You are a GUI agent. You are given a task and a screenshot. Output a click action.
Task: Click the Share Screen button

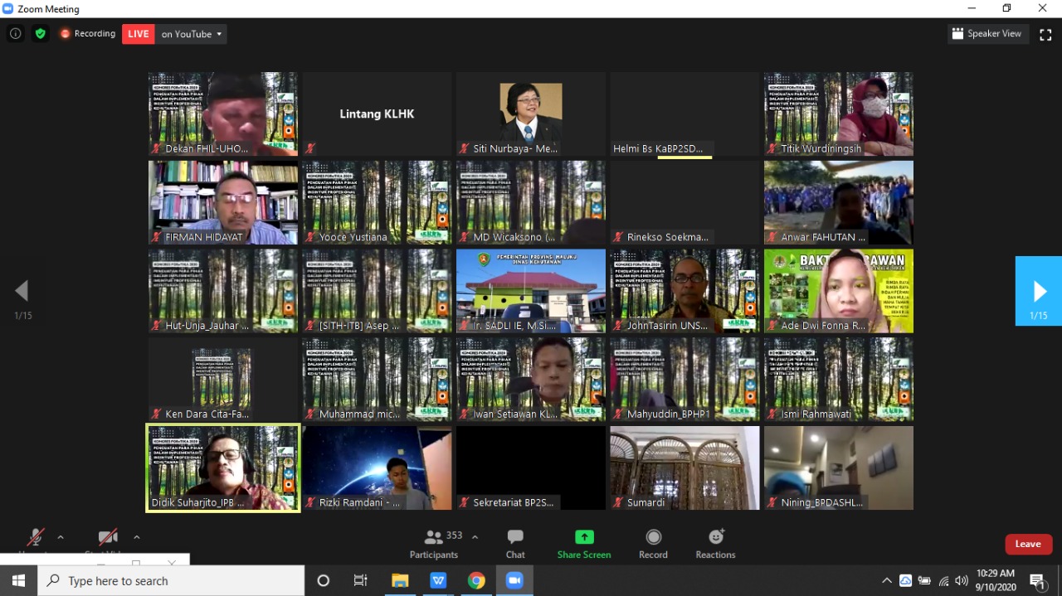pyautogui.click(x=584, y=543)
